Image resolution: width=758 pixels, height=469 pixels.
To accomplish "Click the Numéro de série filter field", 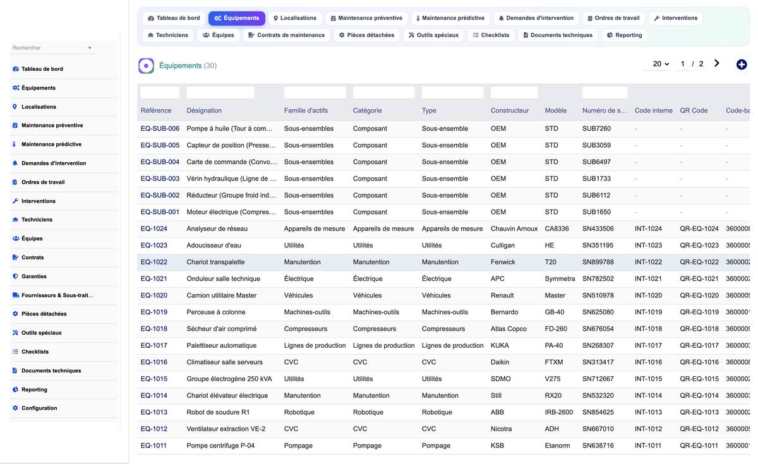I will point(605,93).
